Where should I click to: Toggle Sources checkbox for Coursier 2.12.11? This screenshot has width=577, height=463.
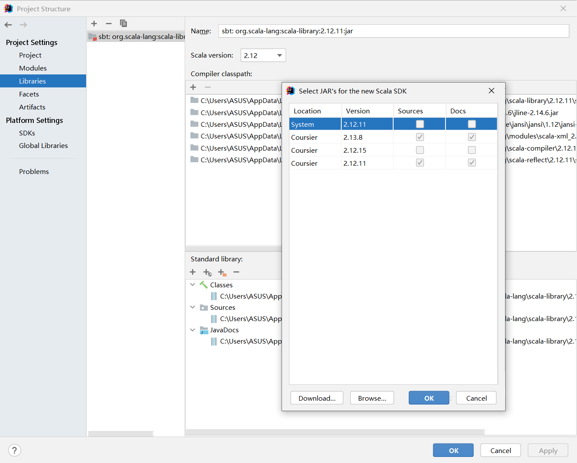click(x=420, y=163)
